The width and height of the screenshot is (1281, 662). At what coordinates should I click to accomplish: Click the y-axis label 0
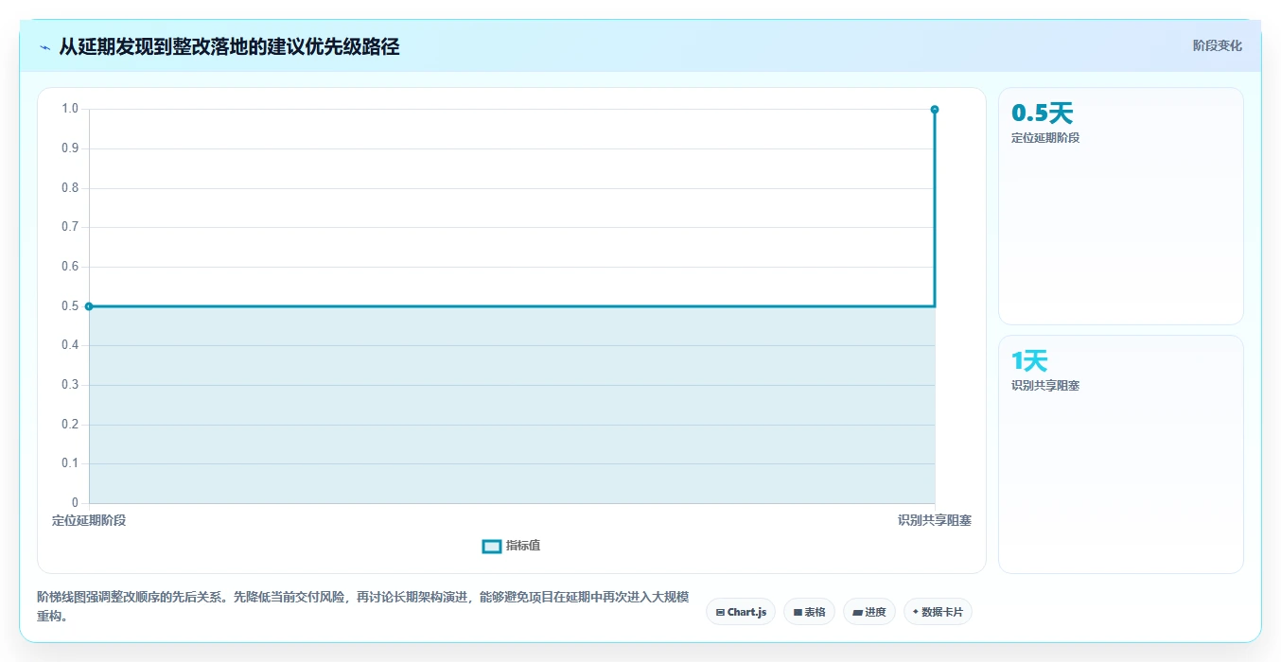75,503
